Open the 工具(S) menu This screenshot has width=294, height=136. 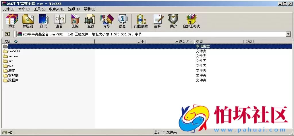tap(40, 9)
